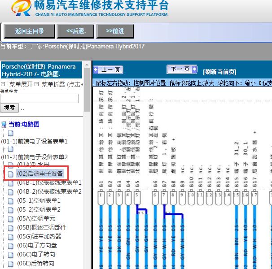The height and width of the screenshot is (269, 272).
Task: Select 当前:电路图 tree root label
Action: [x=24, y=124]
